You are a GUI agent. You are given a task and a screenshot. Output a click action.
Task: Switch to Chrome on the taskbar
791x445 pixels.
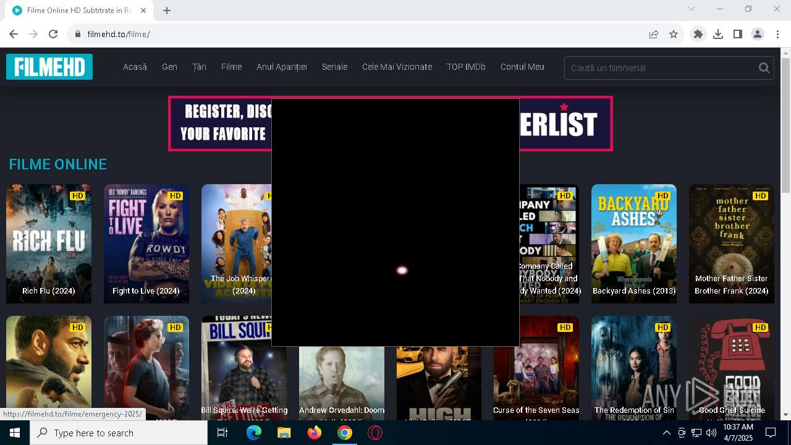click(x=345, y=433)
